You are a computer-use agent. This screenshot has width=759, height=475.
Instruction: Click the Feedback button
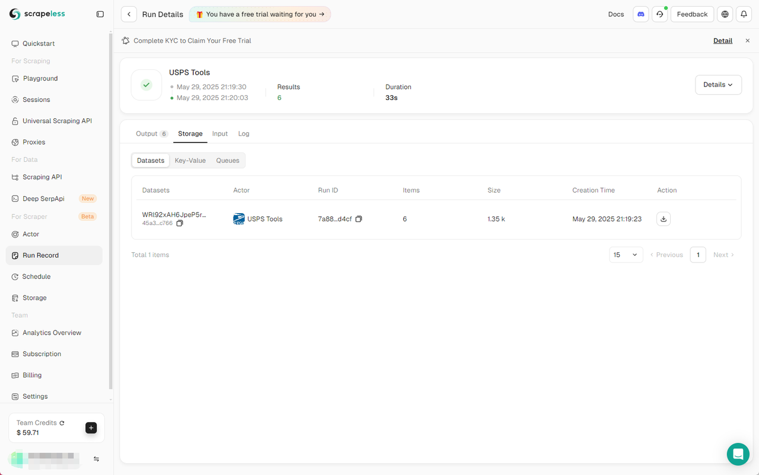692,14
